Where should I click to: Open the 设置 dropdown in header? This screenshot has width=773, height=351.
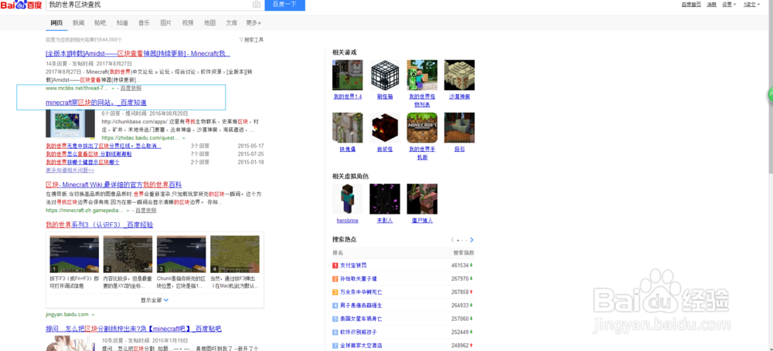(x=729, y=5)
